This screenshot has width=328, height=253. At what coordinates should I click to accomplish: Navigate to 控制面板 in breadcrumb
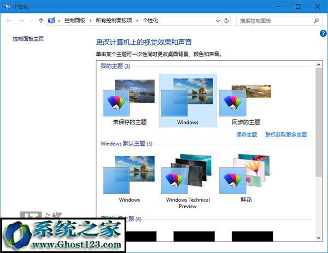(x=75, y=21)
